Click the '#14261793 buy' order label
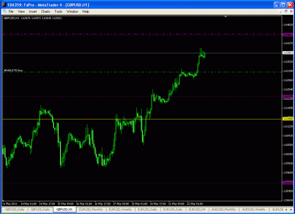This screenshot has width=295, height=214. [x=13, y=70]
